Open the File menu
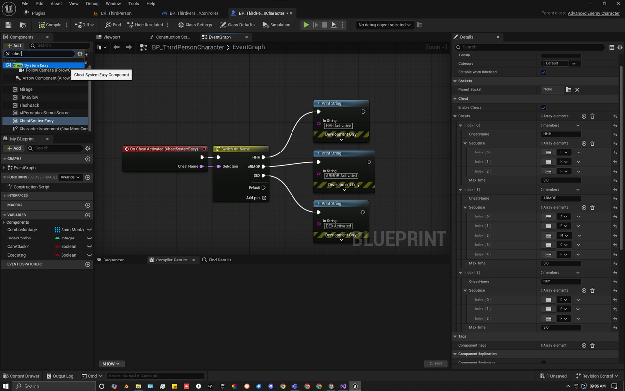 point(25,4)
